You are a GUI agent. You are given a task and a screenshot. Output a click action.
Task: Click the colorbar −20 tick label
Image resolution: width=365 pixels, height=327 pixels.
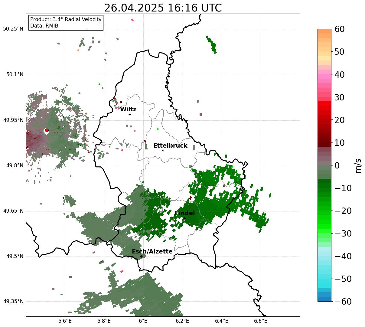pyautogui.click(x=343, y=211)
